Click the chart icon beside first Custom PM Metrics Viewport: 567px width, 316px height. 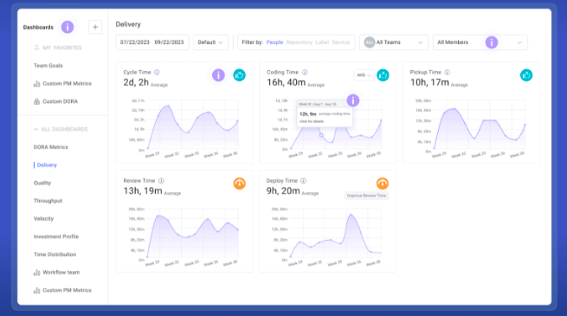pos(36,83)
